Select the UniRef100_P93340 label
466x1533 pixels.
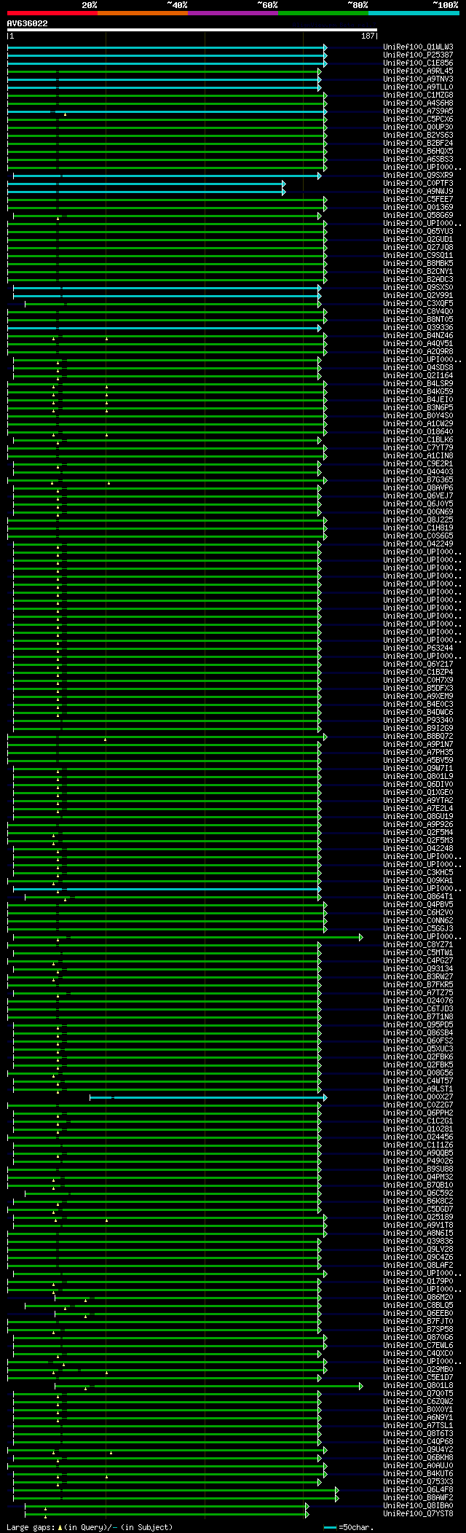pos(419,721)
